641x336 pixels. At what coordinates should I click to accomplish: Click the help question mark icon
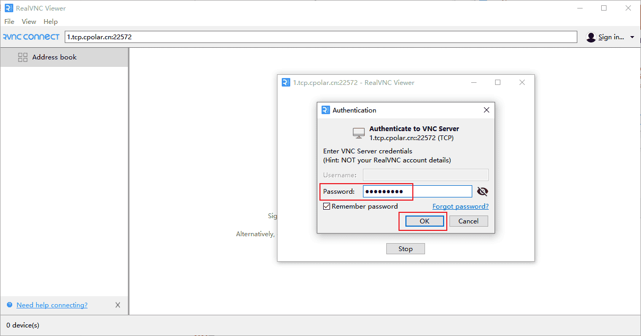pyautogui.click(x=10, y=305)
